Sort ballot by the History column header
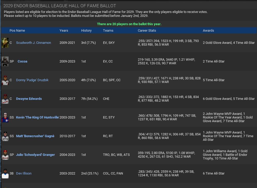The width and height of the screenshot is (257, 188). (86, 31)
